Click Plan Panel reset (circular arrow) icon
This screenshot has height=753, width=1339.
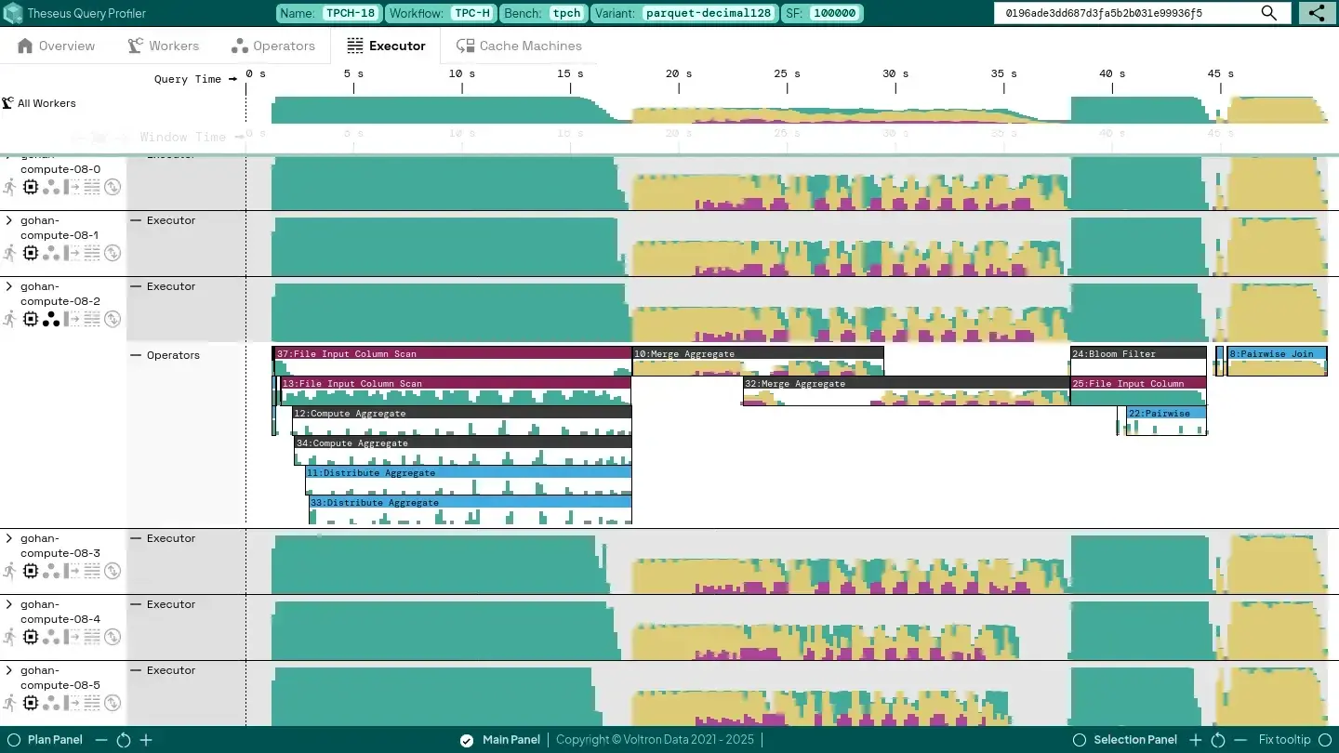pos(124,740)
